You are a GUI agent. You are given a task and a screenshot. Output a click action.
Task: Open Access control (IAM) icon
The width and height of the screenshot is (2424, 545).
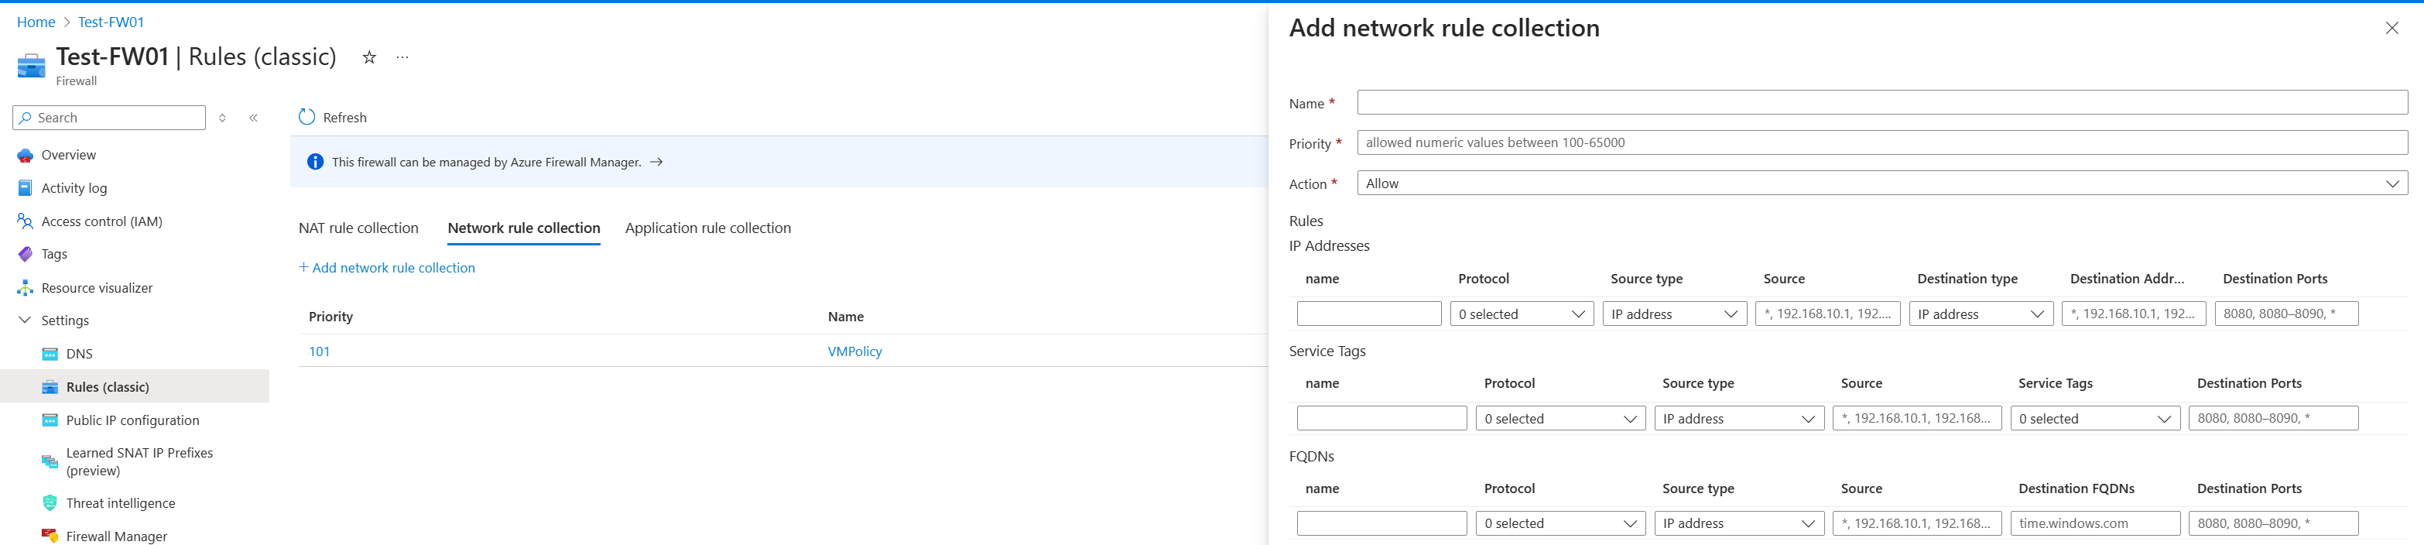(26, 221)
